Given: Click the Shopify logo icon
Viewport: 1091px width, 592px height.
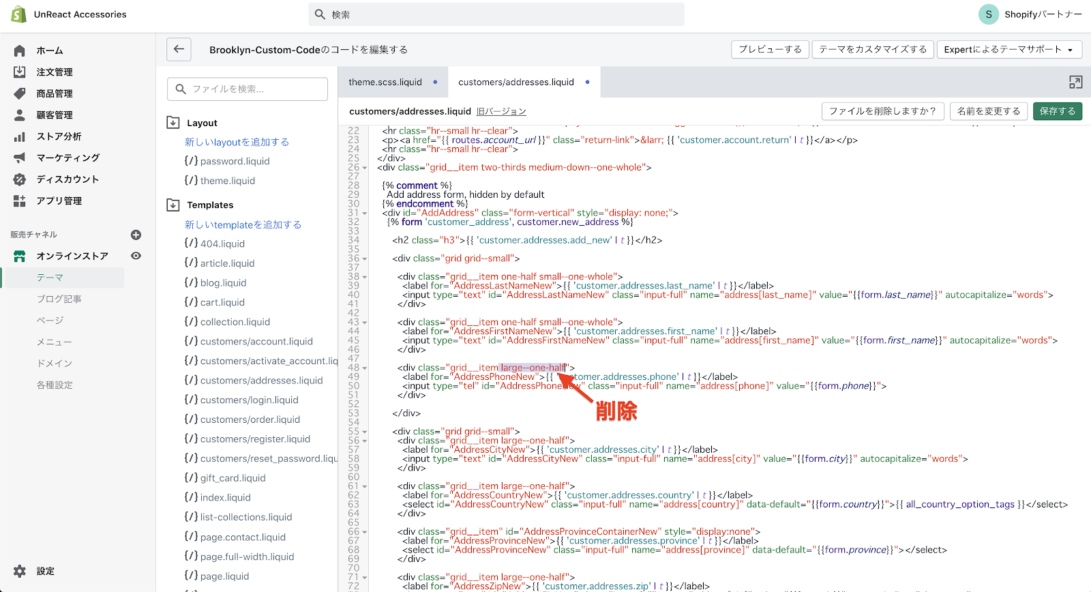Looking at the screenshot, I should coord(19,14).
